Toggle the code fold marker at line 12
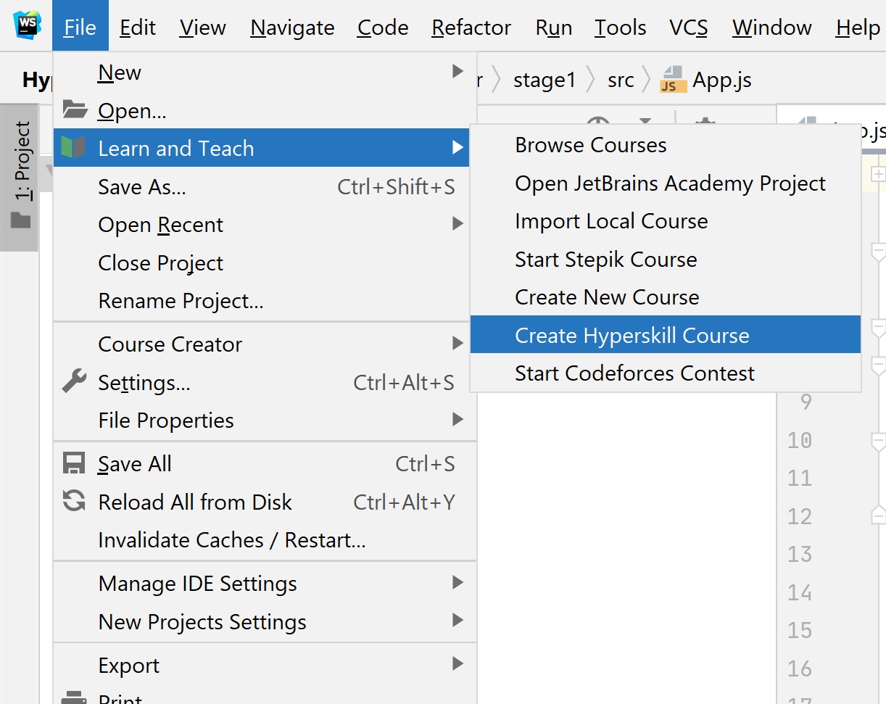Screen dimensions: 886x704 point(878,515)
